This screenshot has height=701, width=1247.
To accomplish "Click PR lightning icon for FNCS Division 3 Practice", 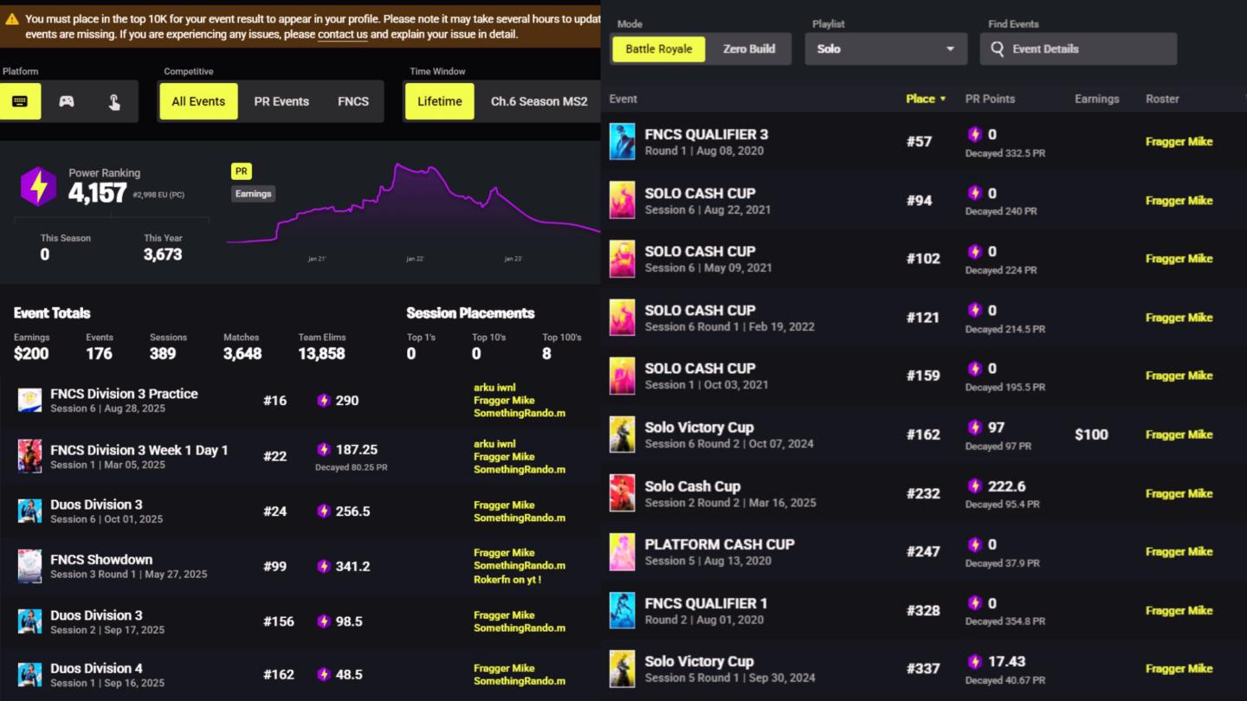I will (324, 401).
